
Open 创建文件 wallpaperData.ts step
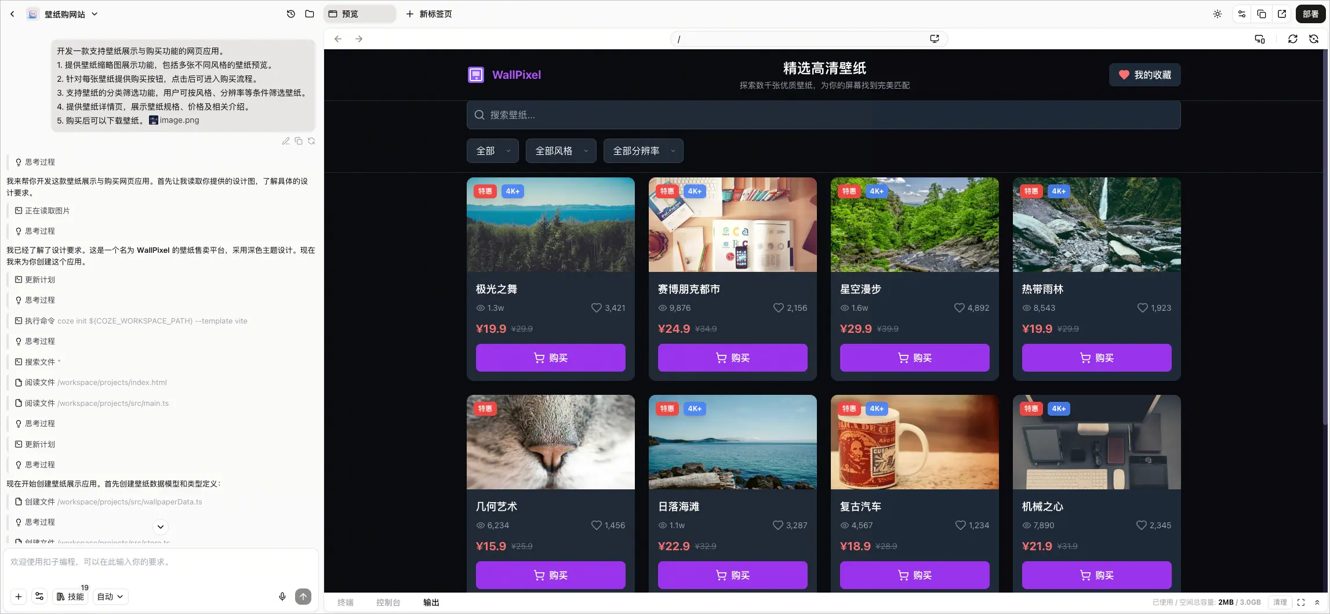[x=108, y=502]
